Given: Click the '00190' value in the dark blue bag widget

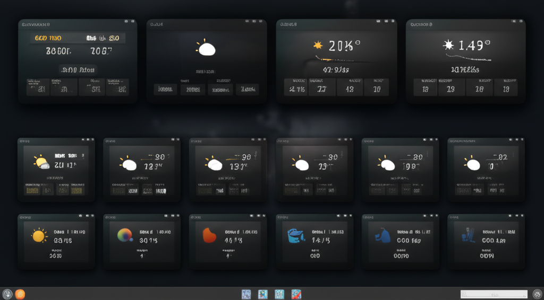Looking at the screenshot, I should [401, 256].
